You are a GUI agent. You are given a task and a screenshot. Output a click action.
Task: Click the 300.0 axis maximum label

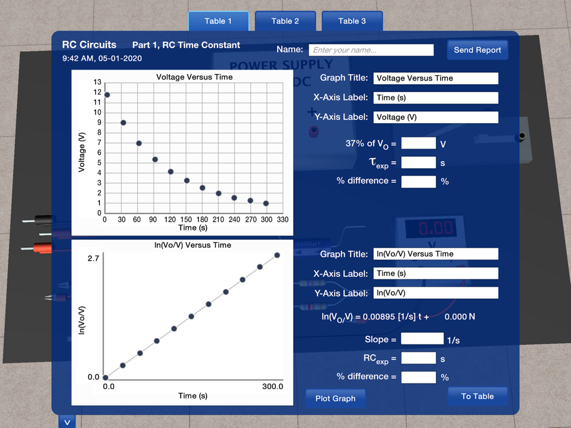[x=272, y=387]
